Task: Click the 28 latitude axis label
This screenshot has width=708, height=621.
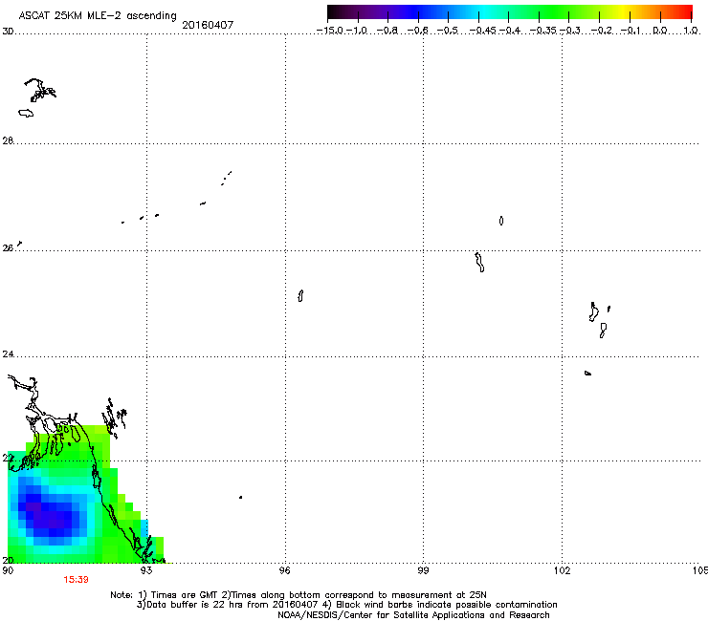Action: (x=8, y=140)
